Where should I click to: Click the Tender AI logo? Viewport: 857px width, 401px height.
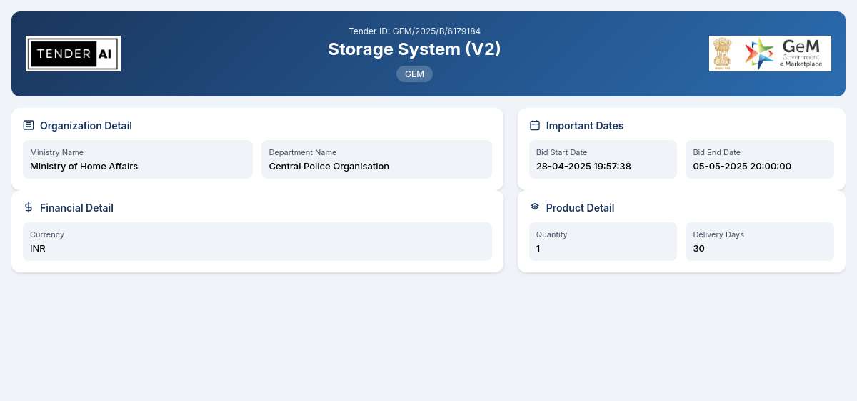tap(73, 54)
